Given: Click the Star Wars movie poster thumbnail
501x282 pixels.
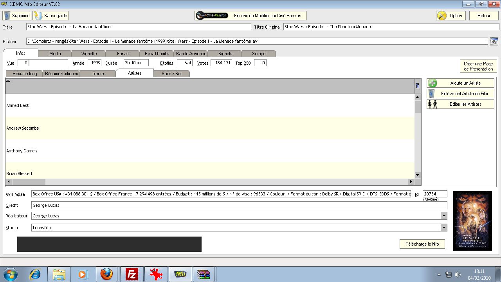Looking at the screenshot, I should [x=472, y=221].
